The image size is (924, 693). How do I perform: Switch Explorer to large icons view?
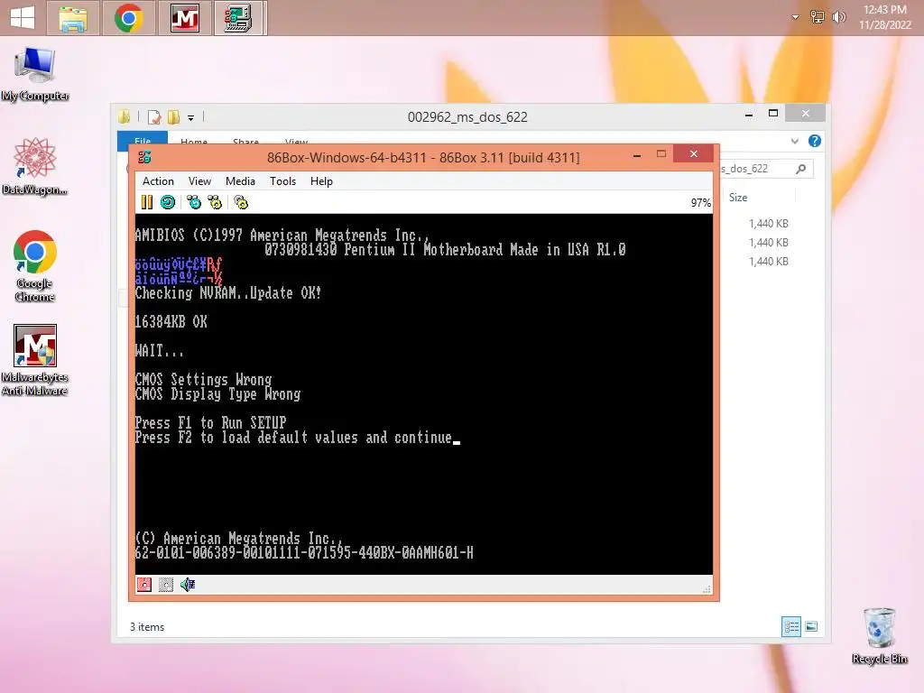pyautogui.click(x=811, y=626)
